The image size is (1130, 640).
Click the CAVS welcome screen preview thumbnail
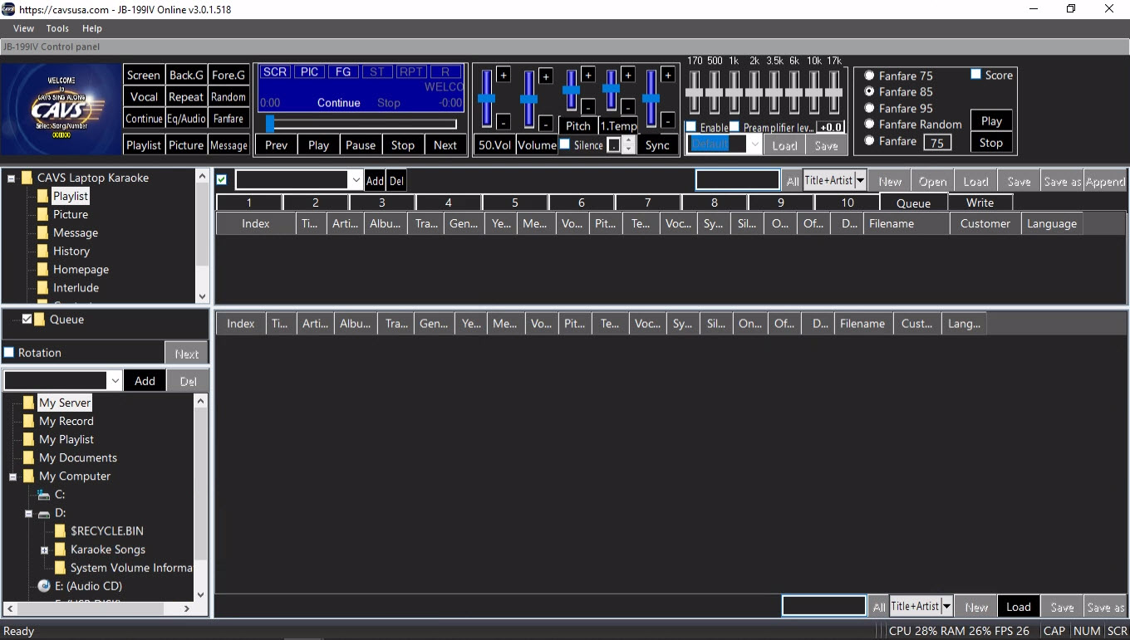[61, 109]
